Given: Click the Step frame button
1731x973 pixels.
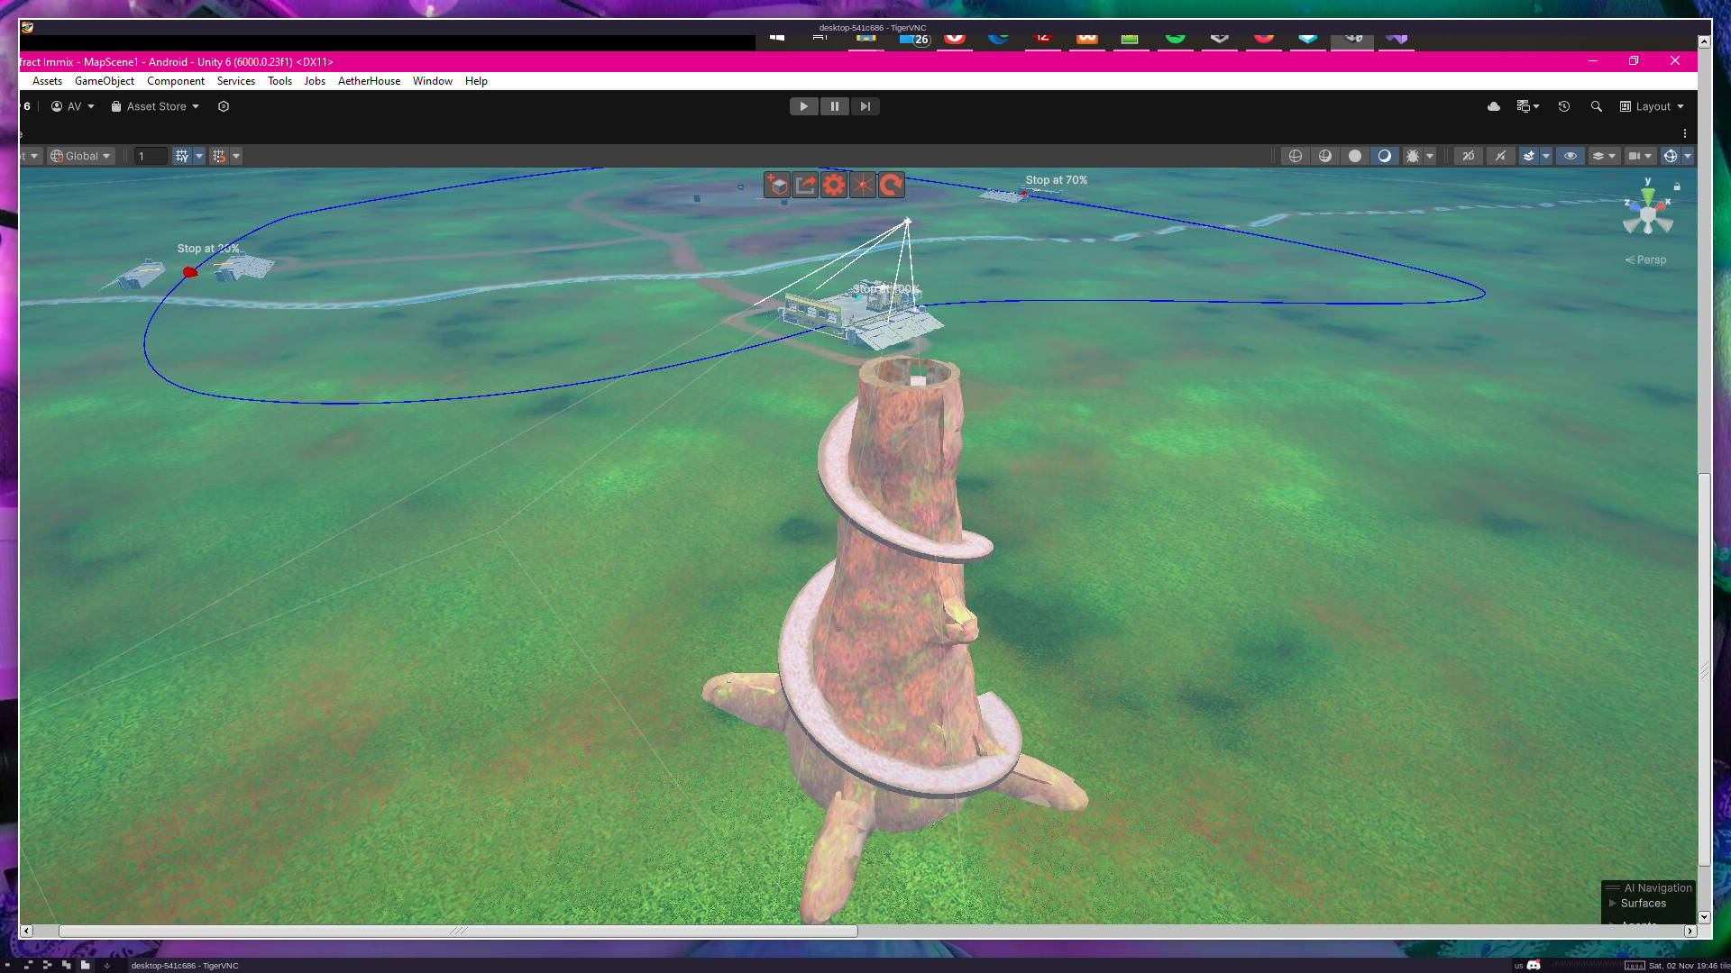Looking at the screenshot, I should [x=865, y=106].
